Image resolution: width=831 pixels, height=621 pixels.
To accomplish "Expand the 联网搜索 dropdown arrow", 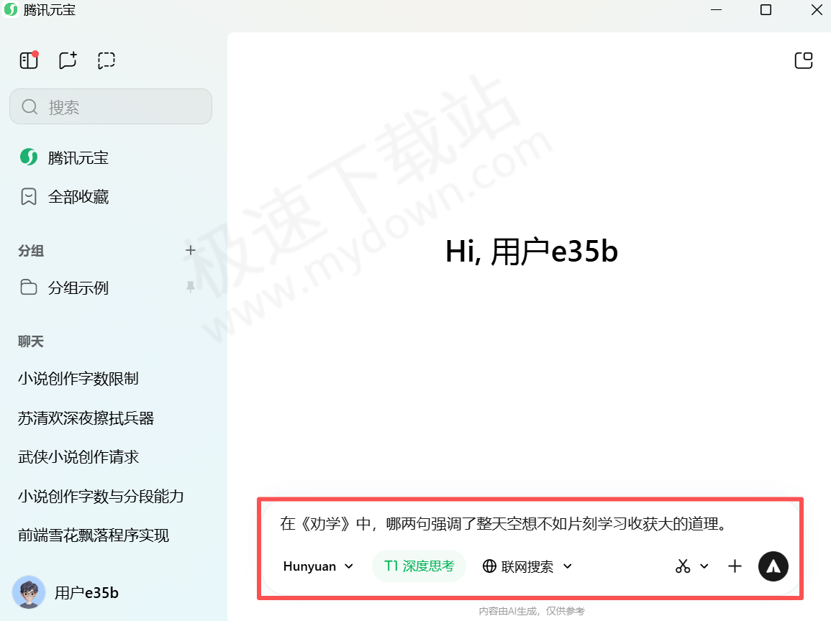I will [568, 566].
